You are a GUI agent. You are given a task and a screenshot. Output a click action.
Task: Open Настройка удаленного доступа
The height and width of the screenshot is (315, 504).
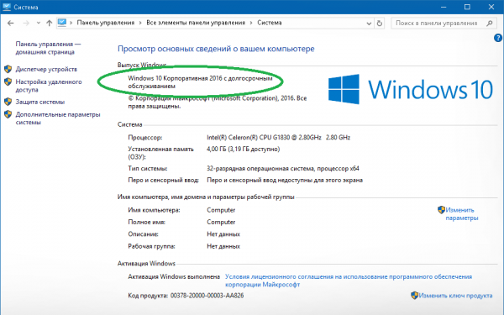(49, 86)
